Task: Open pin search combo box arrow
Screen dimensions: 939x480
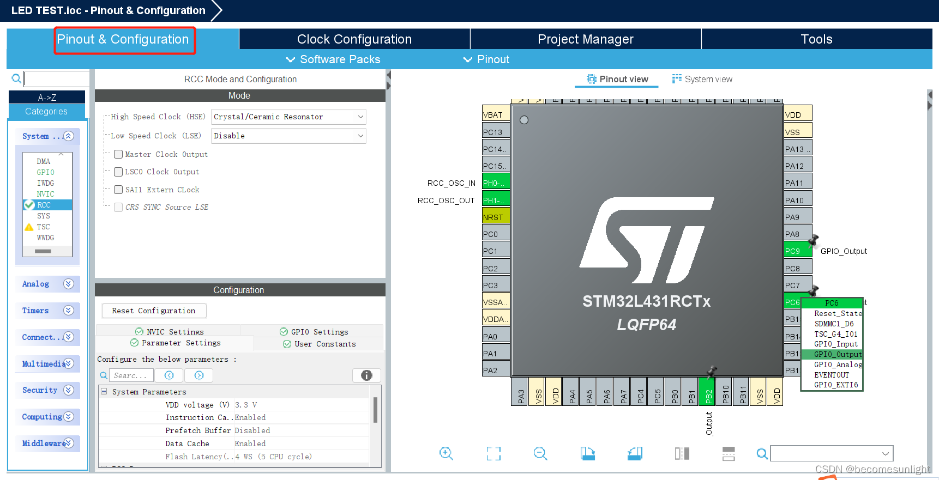Action: [886, 453]
